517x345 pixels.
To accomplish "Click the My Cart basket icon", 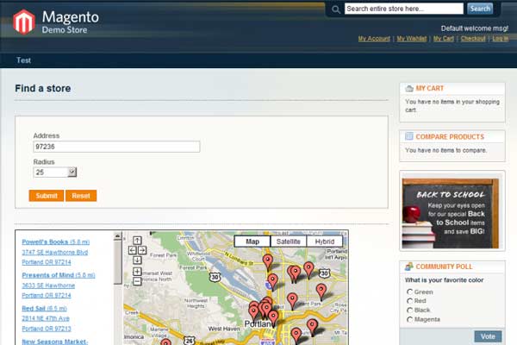I will pyautogui.click(x=409, y=88).
